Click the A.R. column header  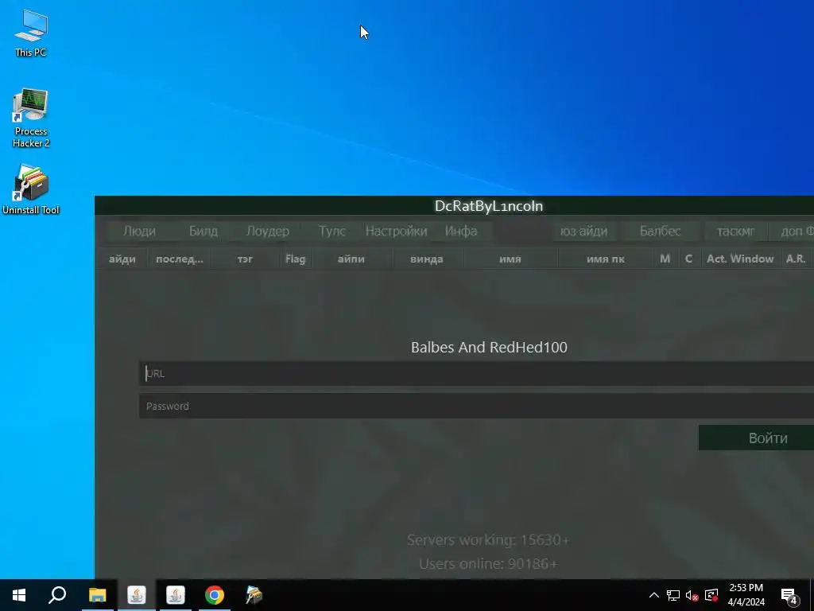click(796, 259)
